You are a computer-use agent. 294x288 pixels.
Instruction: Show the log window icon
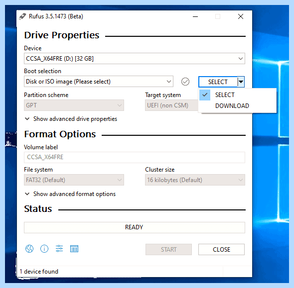pyautogui.click(x=74, y=249)
